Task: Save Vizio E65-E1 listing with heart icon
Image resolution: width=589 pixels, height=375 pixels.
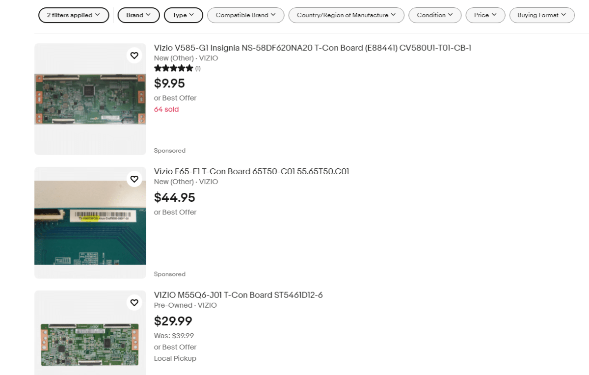Action: coord(134,179)
